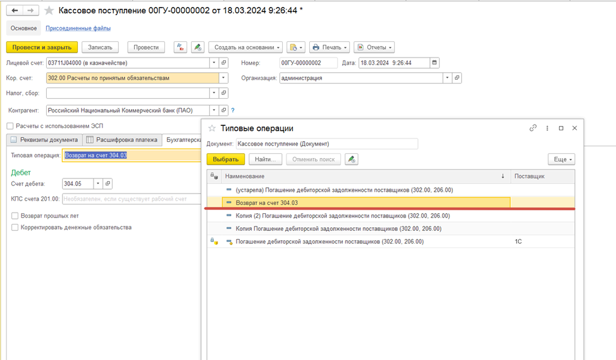
Task: Click the Записать button
Action: 100,47
